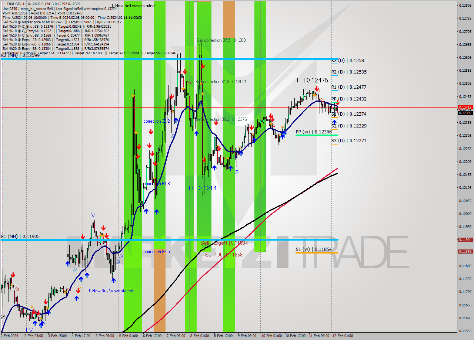Select the 'Sell 100 | 0.11858' label

point(224,255)
